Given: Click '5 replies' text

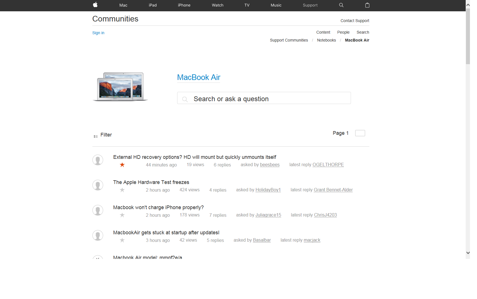Looking at the screenshot, I should point(215,240).
